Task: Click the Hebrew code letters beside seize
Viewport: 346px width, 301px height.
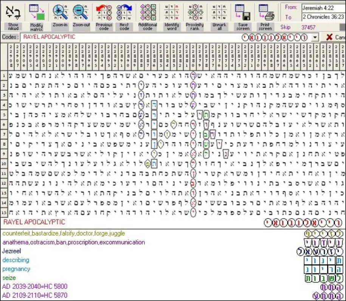Action: pyautogui.click(x=324, y=278)
